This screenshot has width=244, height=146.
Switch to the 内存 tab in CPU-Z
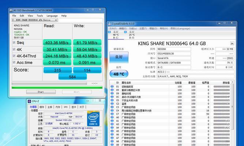coord(58,107)
